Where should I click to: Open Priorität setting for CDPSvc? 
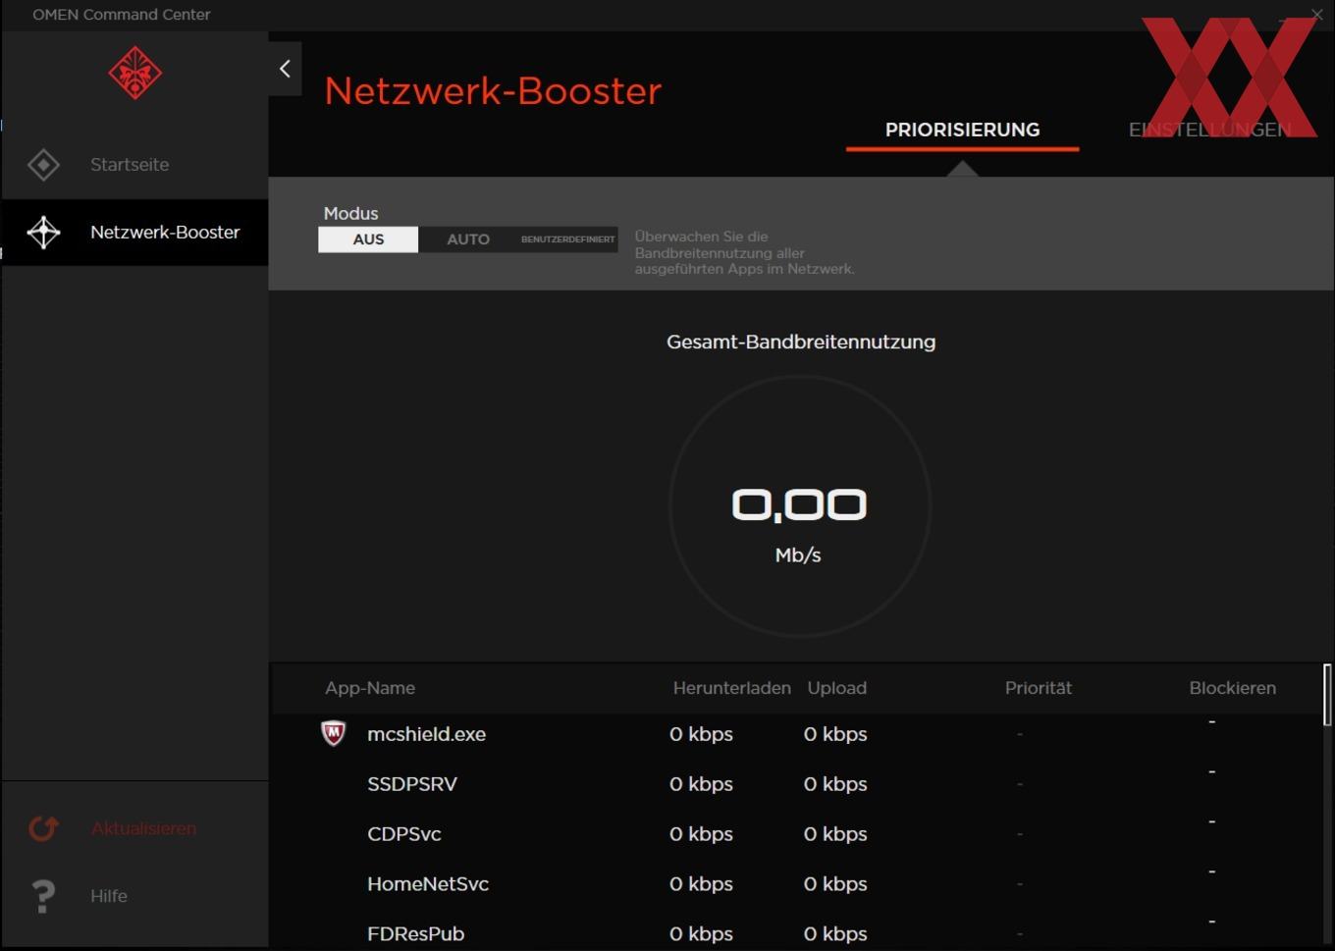click(x=1020, y=834)
